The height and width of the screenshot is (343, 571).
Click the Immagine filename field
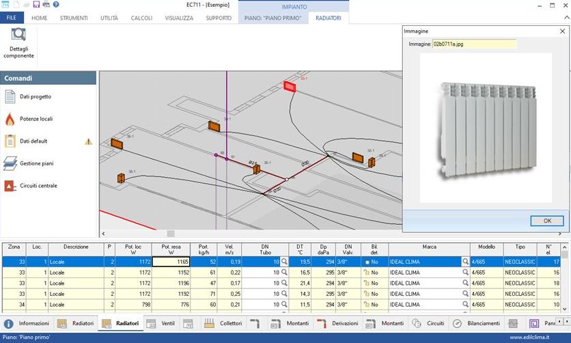[x=474, y=44]
